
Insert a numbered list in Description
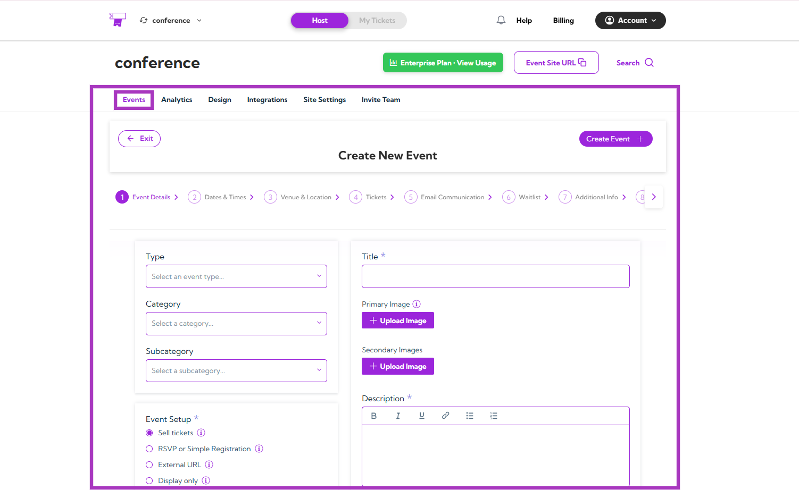coord(494,416)
